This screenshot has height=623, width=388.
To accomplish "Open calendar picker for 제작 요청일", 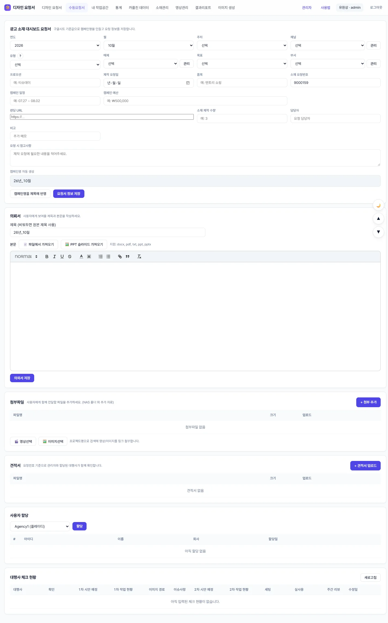I will click(188, 83).
